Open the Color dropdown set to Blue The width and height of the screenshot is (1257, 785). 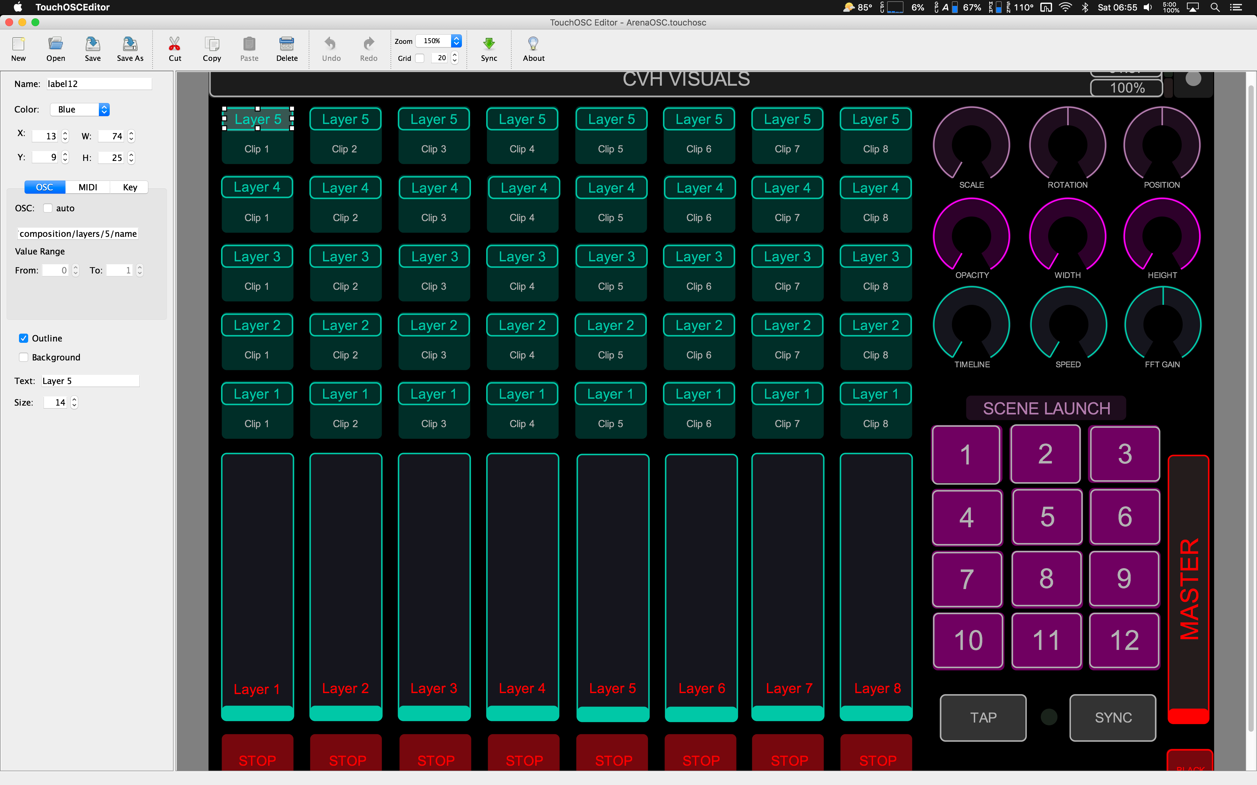pos(80,110)
